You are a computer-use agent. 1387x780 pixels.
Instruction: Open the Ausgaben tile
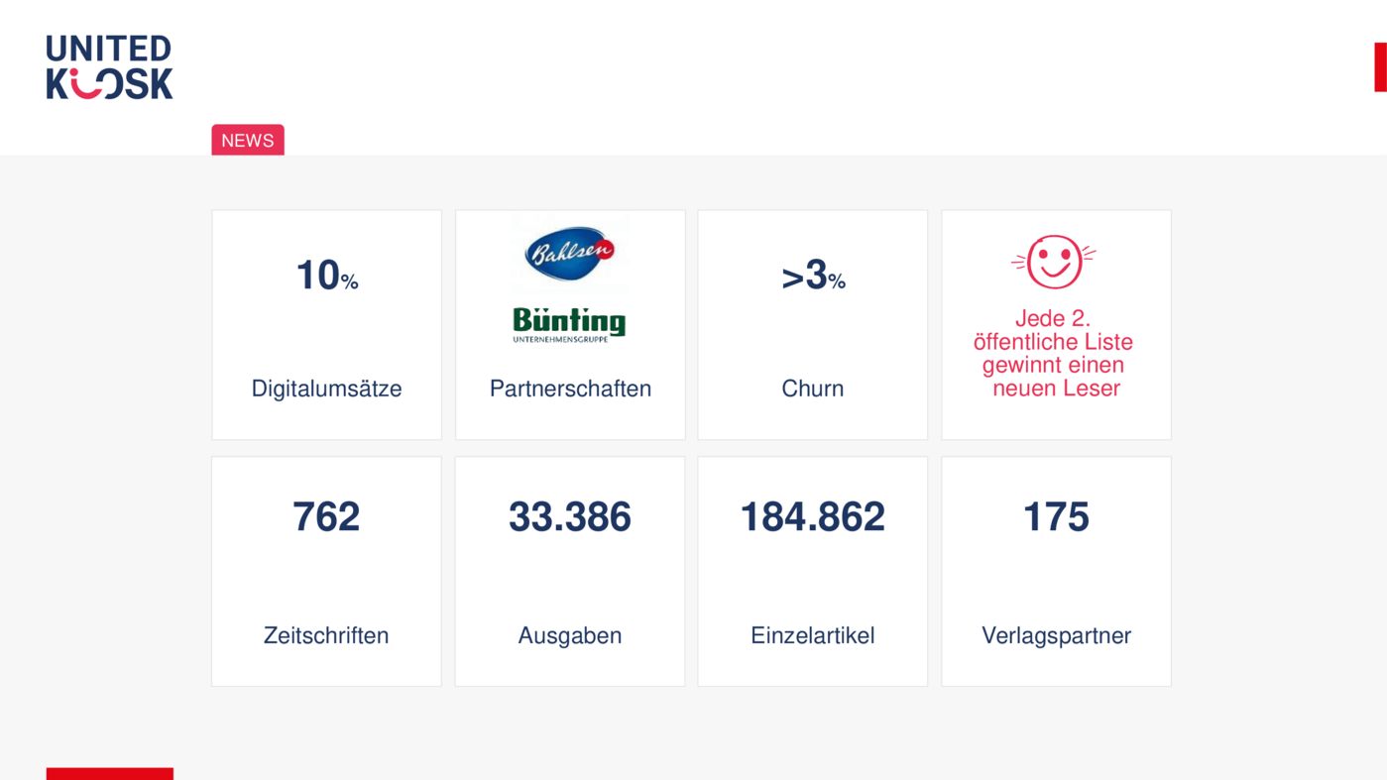[570, 572]
